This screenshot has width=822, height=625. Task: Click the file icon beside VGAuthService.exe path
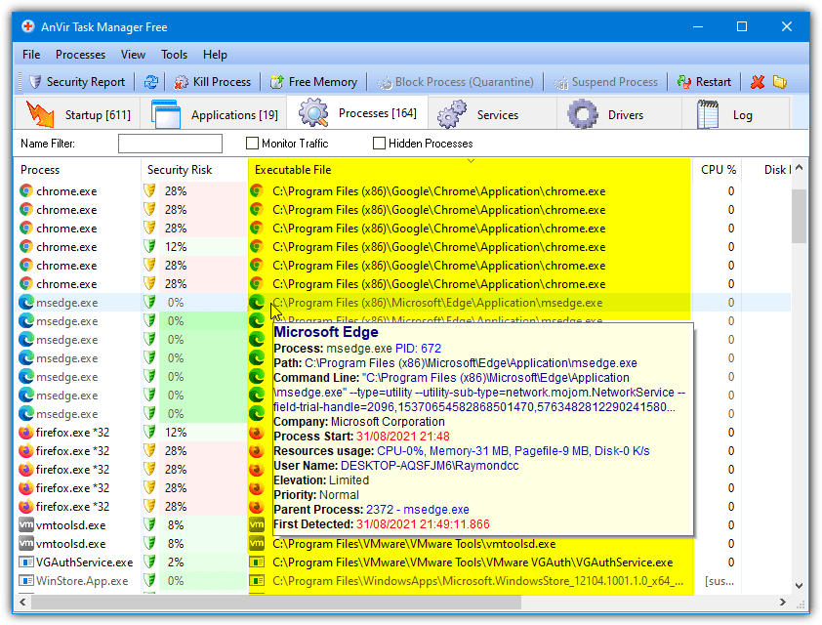coord(257,562)
